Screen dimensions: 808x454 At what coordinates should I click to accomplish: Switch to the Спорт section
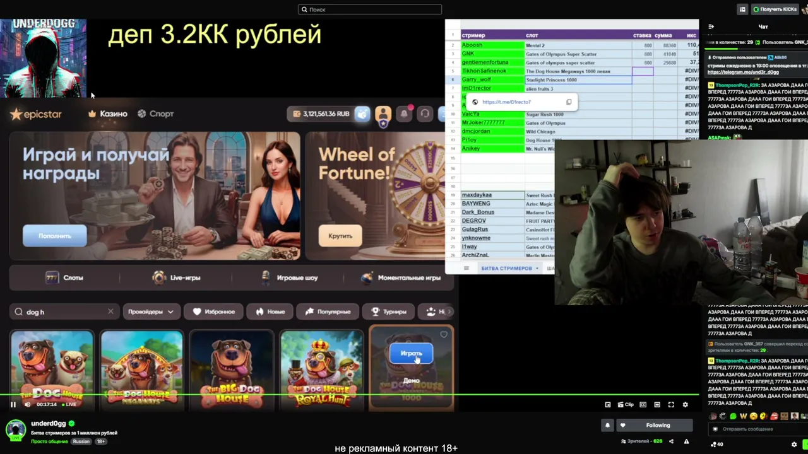tap(156, 114)
